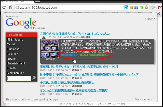This screenshot has width=163, height=107.
Task: Open the Entertainment news category
Action: (21, 63)
